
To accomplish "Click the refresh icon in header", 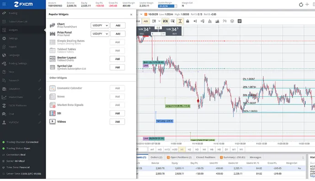I will pyautogui.click(x=301, y=5).
